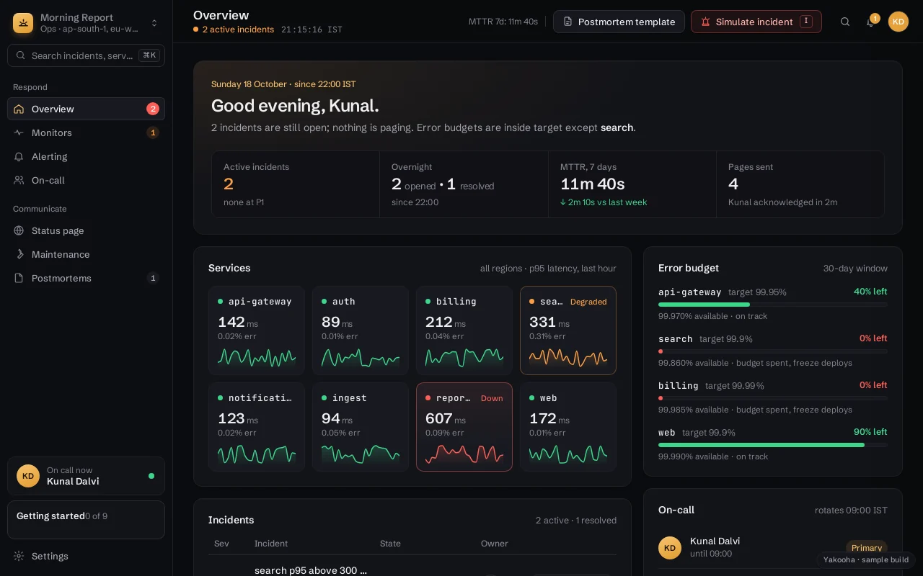Open the reports service card marked Down

point(464,427)
